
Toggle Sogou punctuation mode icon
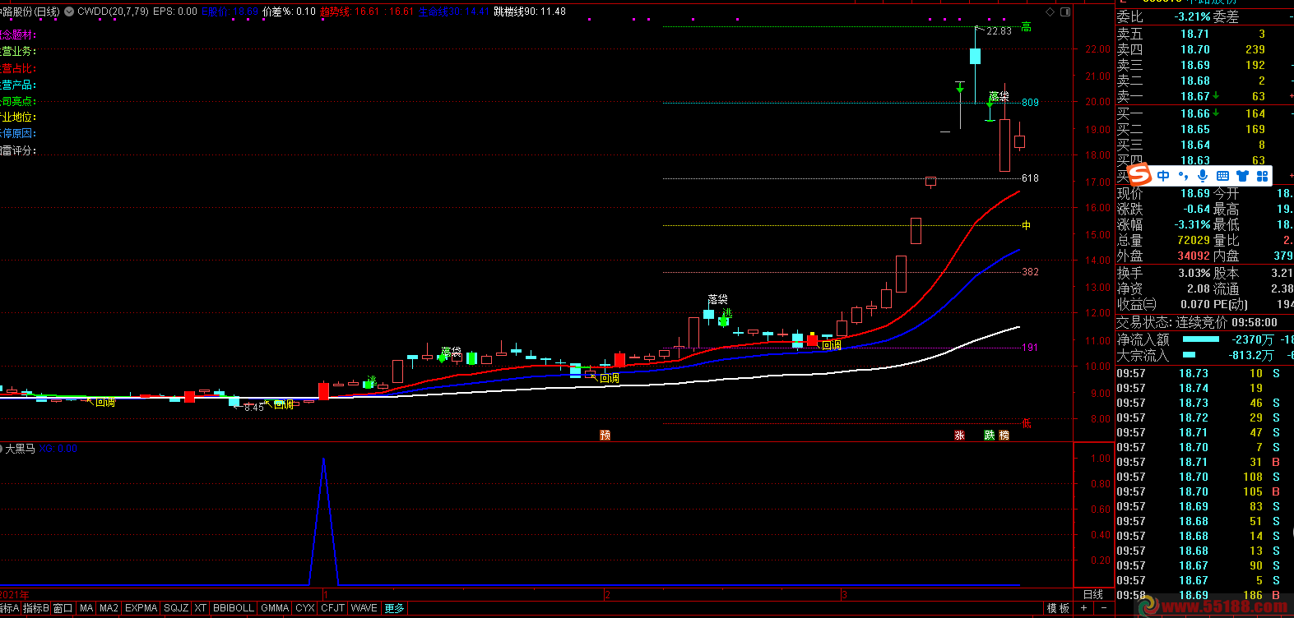[x=1183, y=175]
